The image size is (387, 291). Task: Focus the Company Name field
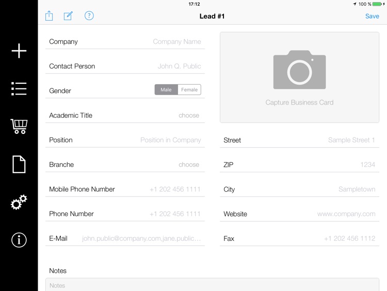[125, 41]
